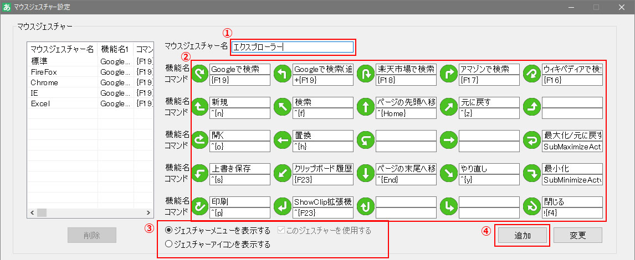635x260 pixels.
Task: Click the ^{p} command field
Action: [240, 212]
